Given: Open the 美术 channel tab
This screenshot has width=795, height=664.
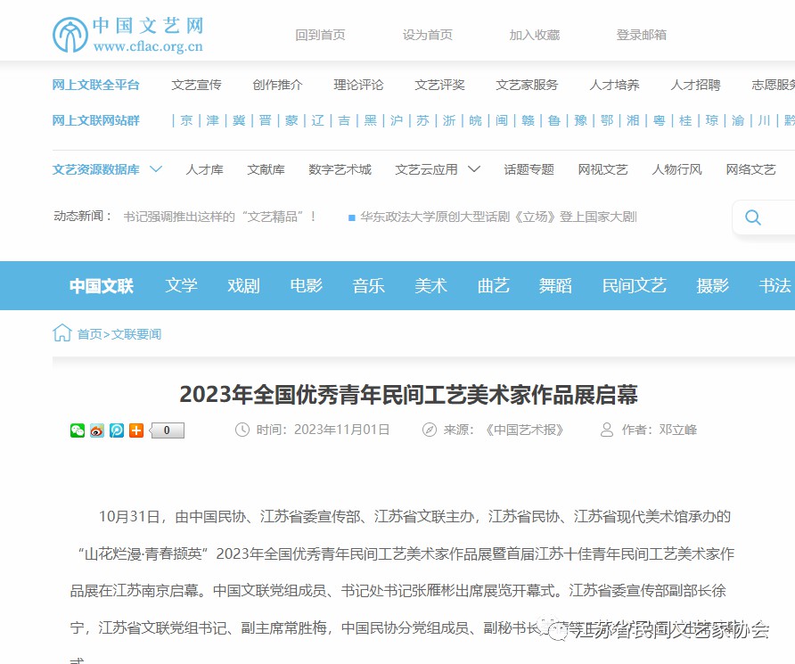Looking at the screenshot, I should coord(430,285).
